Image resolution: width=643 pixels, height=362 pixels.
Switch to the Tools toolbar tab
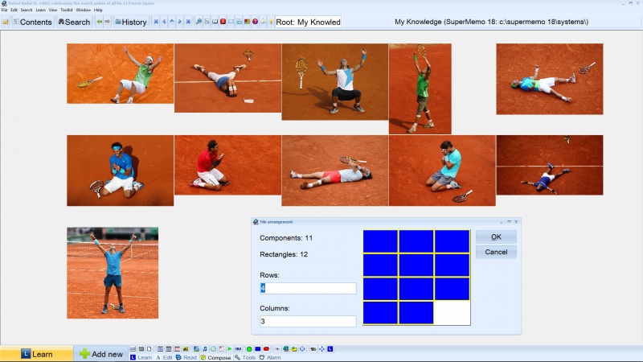(x=245, y=357)
